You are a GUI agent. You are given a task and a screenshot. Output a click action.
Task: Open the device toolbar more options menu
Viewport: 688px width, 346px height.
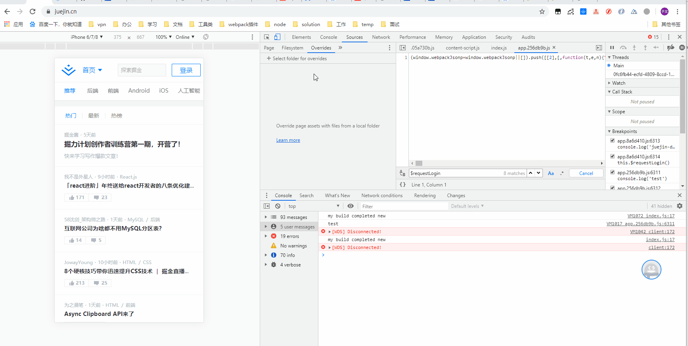(x=252, y=37)
